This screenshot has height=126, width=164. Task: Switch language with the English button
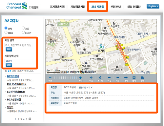coord(153,7)
